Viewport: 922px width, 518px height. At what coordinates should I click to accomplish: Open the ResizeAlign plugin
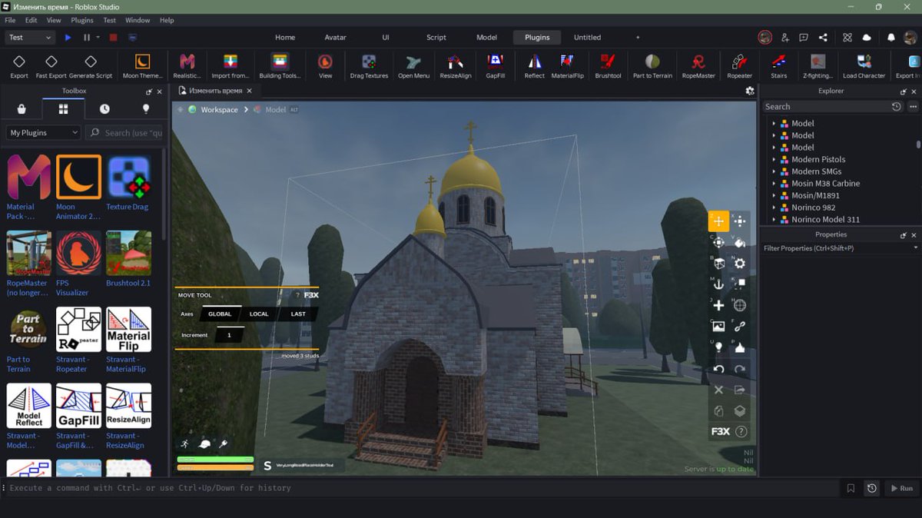pos(455,66)
